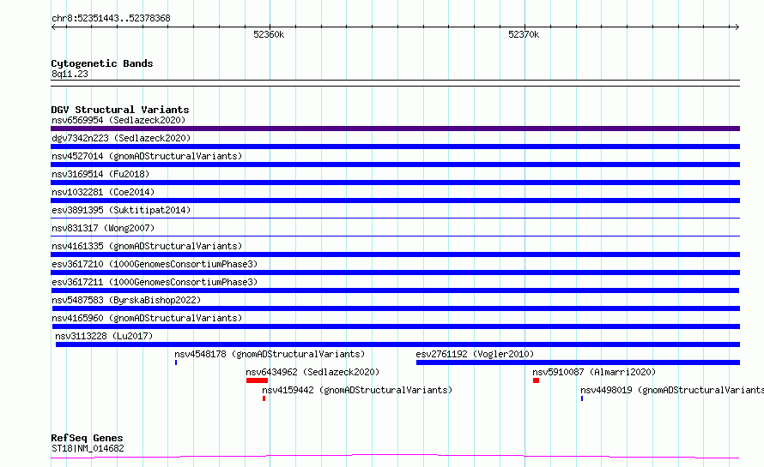Select the small red nsv4159442 marker
The height and width of the screenshot is (467, 764).
pyautogui.click(x=264, y=398)
